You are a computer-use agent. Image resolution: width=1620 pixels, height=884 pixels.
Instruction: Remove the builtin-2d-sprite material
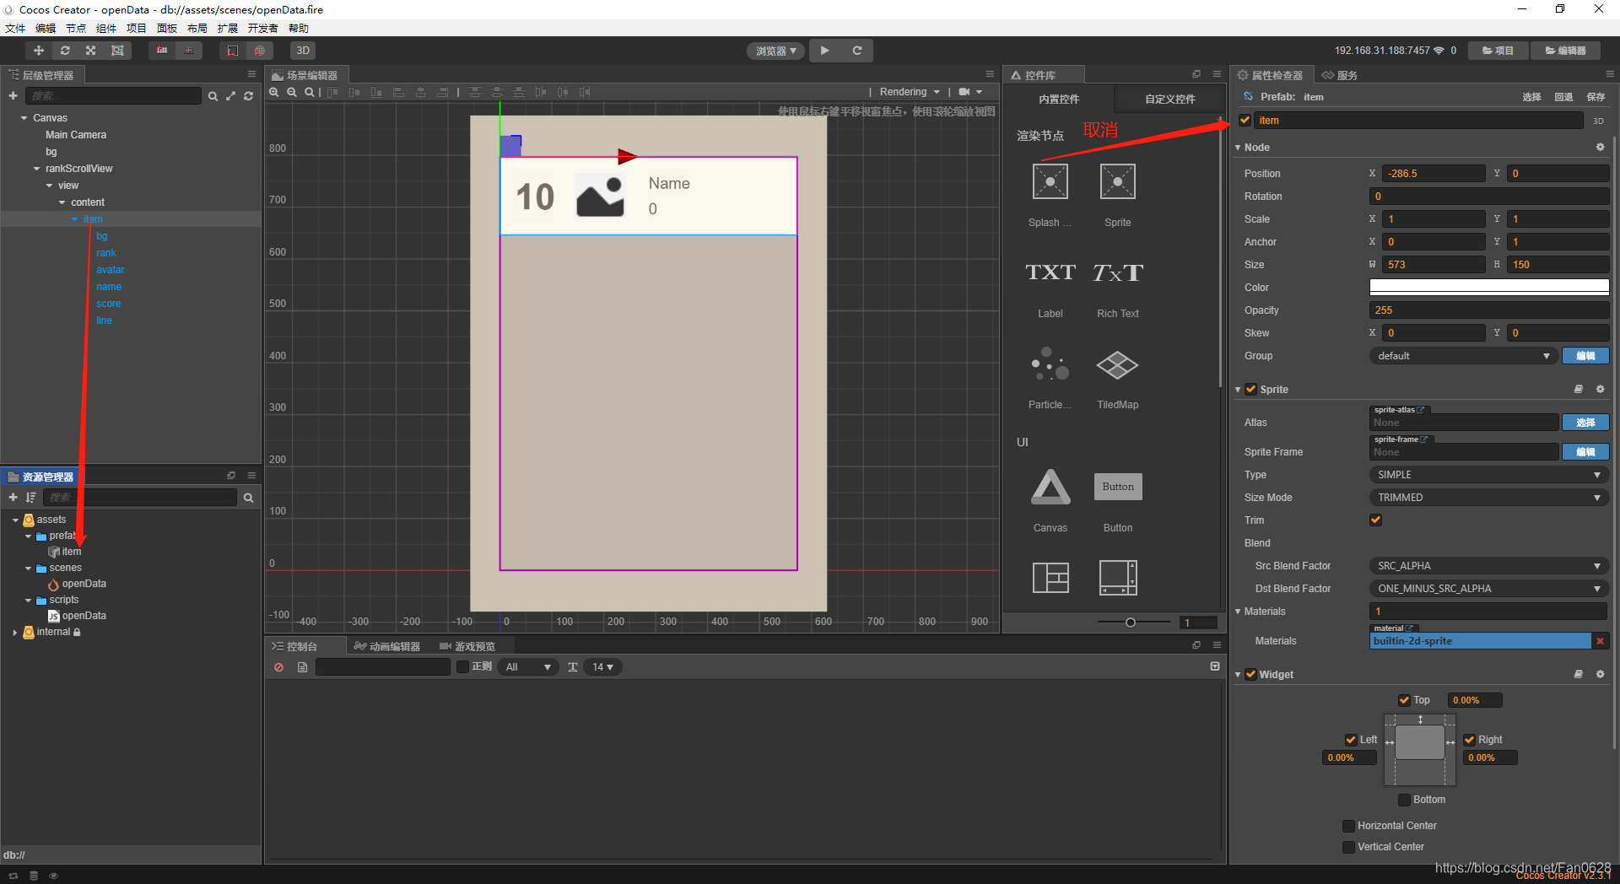click(1600, 641)
